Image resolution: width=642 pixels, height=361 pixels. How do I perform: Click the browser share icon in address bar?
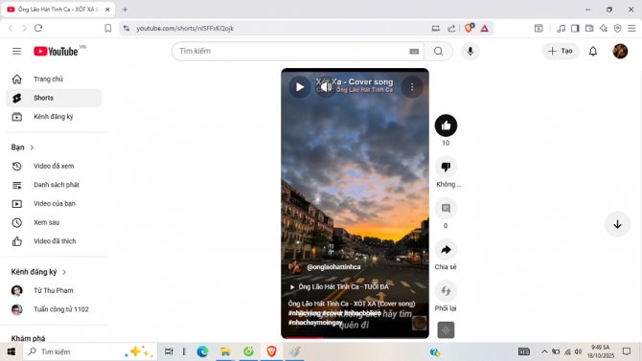(x=451, y=28)
